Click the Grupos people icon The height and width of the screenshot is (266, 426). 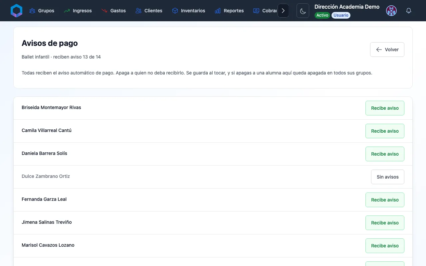point(32,11)
